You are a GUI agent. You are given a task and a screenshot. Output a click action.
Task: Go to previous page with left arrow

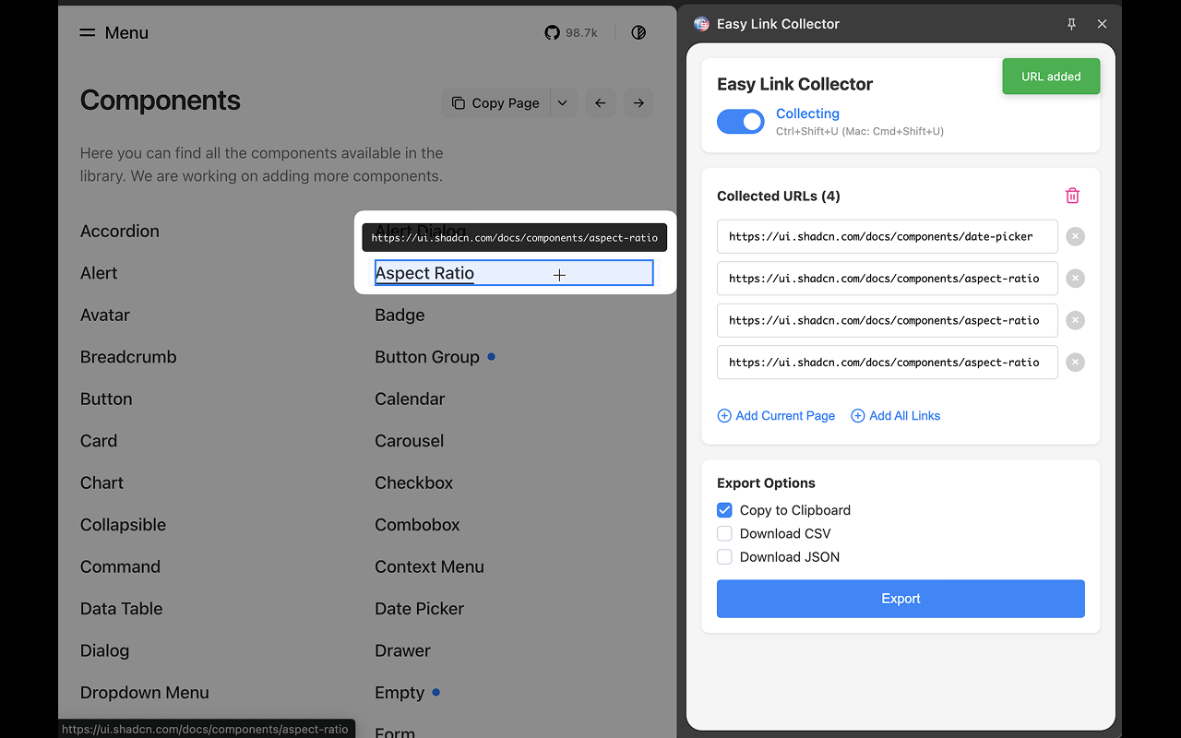coord(601,103)
